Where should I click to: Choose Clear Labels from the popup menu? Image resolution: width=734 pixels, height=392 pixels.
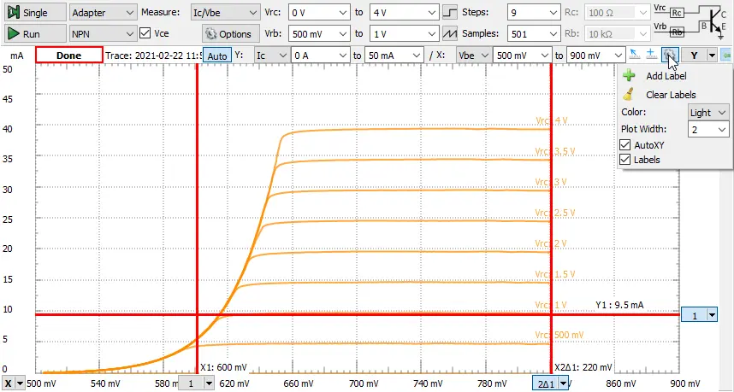pos(671,95)
